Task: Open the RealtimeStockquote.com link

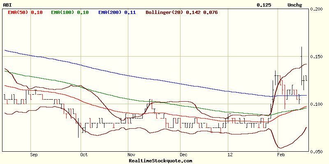Action: [x=160, y=161]
